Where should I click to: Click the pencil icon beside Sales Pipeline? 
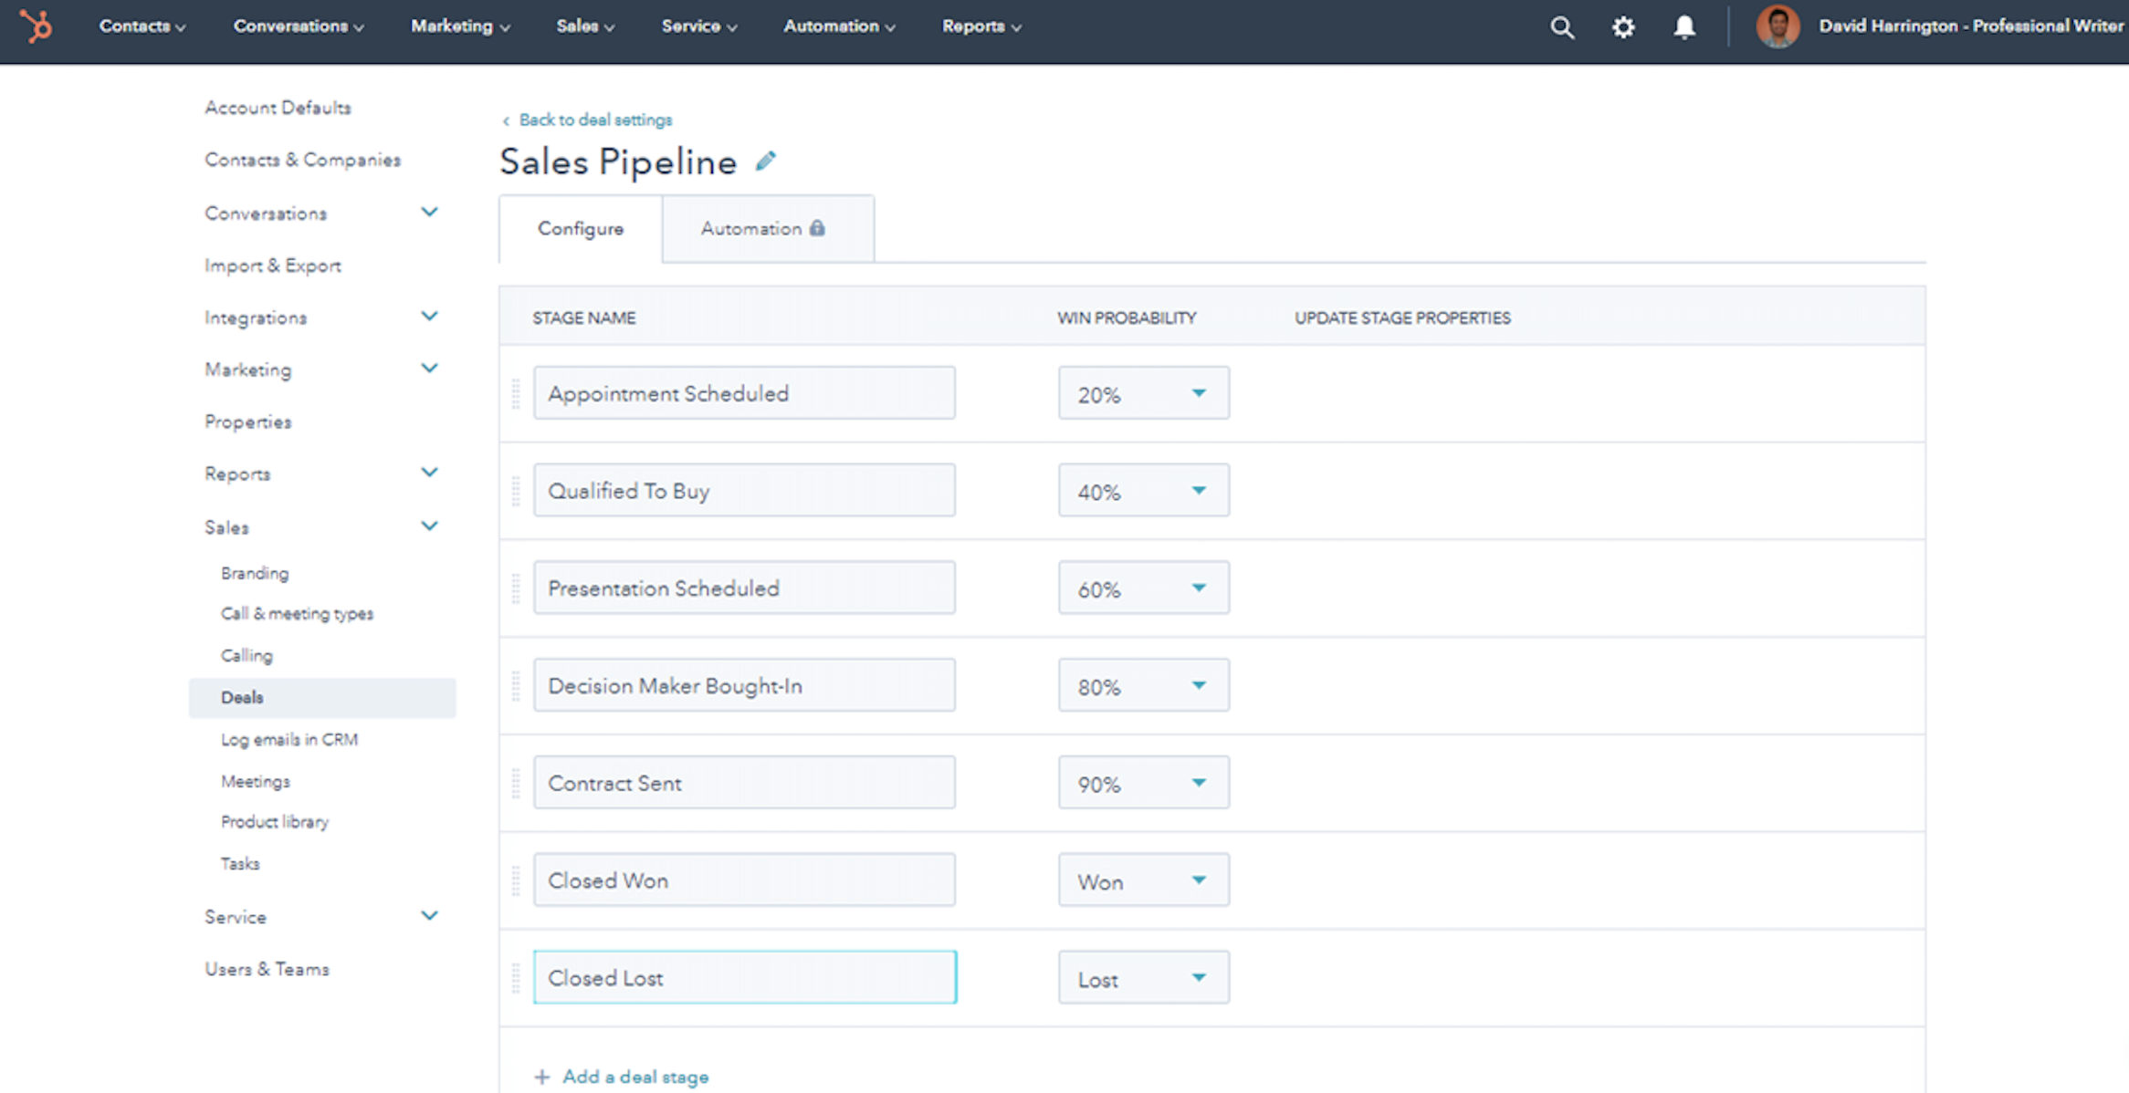click(765, 161)
